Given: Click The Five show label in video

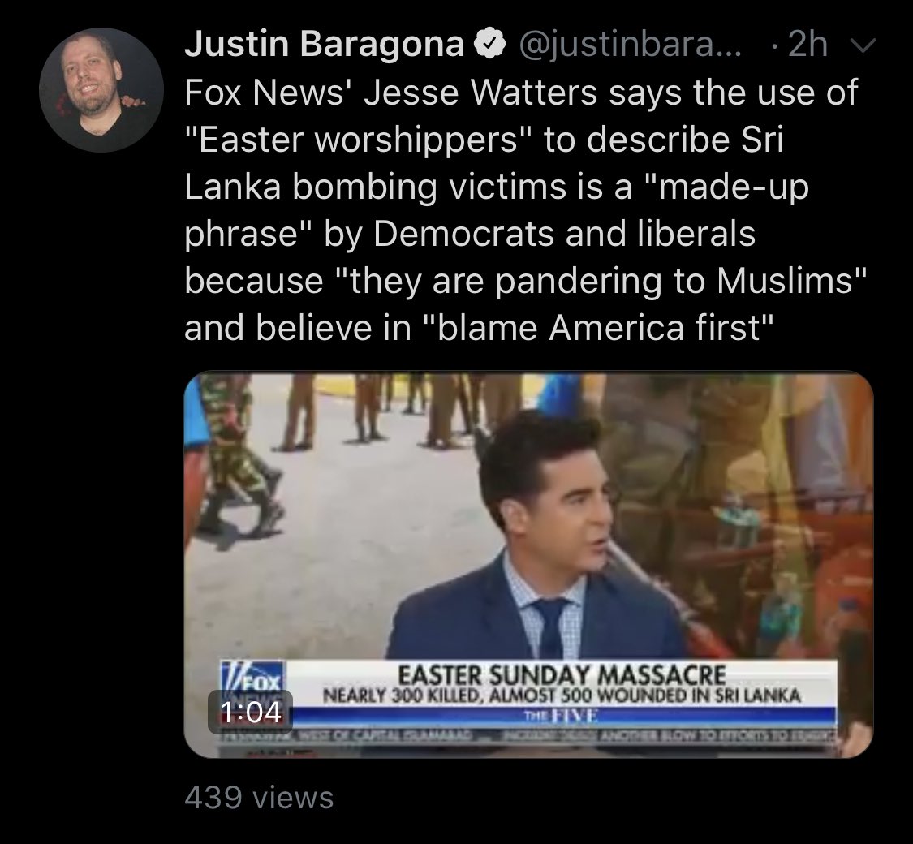Looking at the screenshot, I should coord(562,716).
